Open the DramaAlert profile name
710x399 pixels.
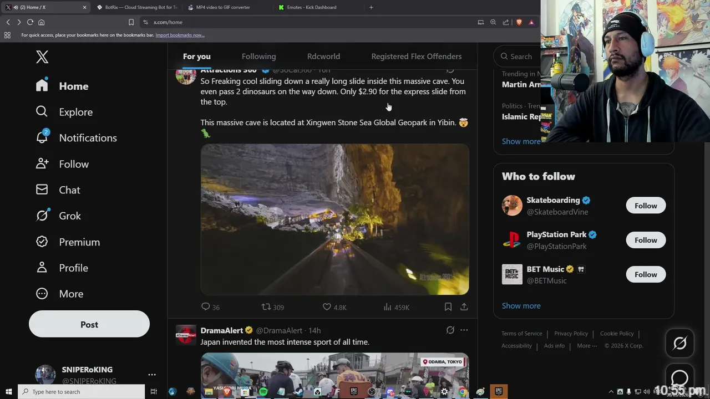click(x=222, y=330)
